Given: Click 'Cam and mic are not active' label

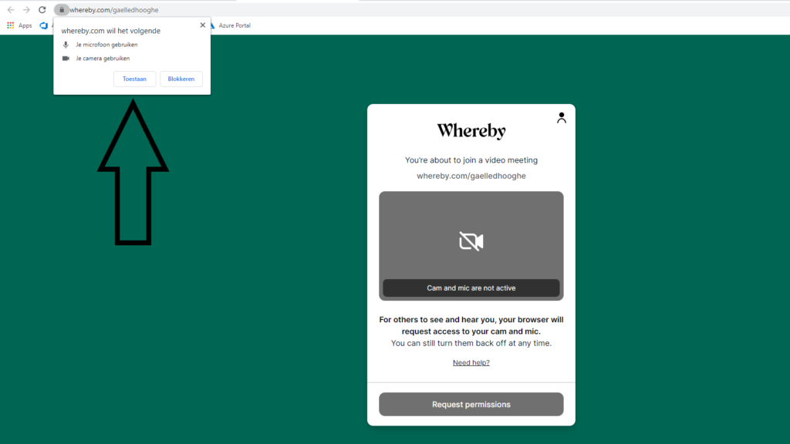Looking at the screenshot, I should pyautogui.click(x=471, y=288).
